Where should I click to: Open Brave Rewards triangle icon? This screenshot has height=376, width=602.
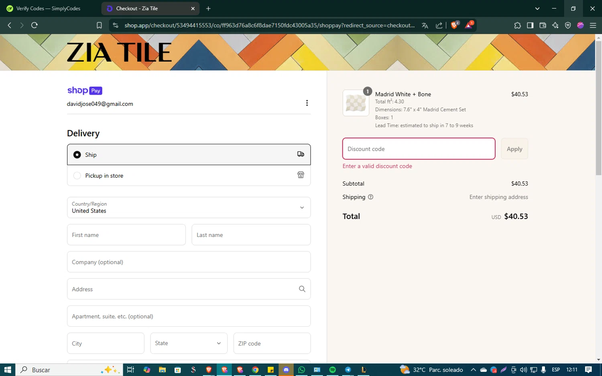click(469, 25)
